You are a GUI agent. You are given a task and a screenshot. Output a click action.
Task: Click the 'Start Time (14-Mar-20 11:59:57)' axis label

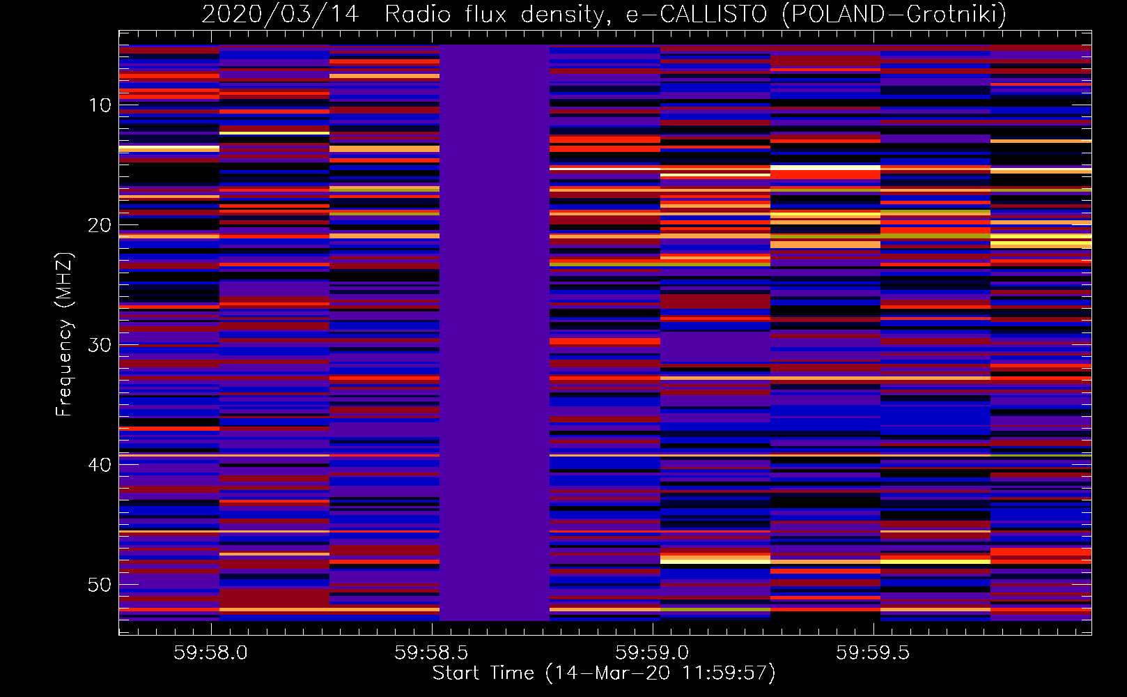pos(604,673)
